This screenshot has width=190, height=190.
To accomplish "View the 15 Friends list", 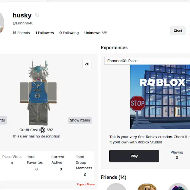I will [x=21, y=33].
